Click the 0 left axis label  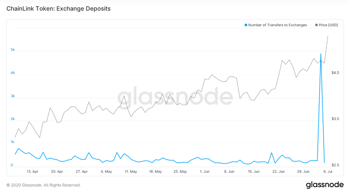(x=12, y=165)
